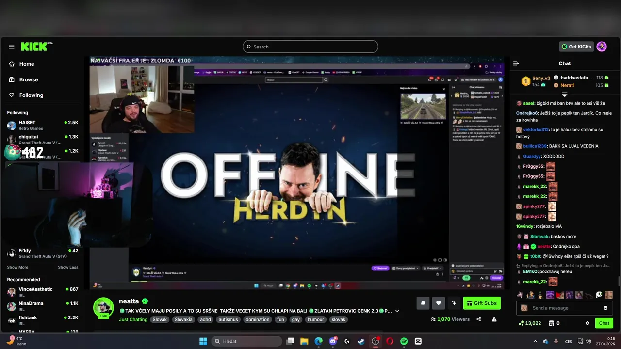Click the share stream icon

[479, 319]
